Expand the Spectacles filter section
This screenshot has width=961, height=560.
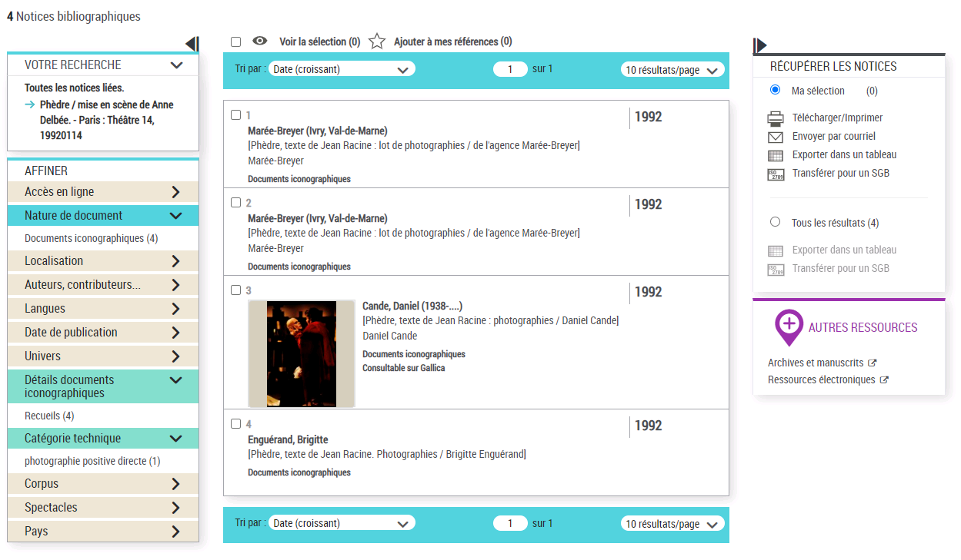click(x=103, y=508)
